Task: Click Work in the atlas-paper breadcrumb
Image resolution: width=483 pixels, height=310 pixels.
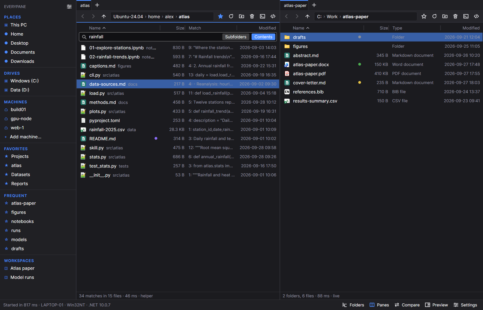Action: (x=332, y=17)
